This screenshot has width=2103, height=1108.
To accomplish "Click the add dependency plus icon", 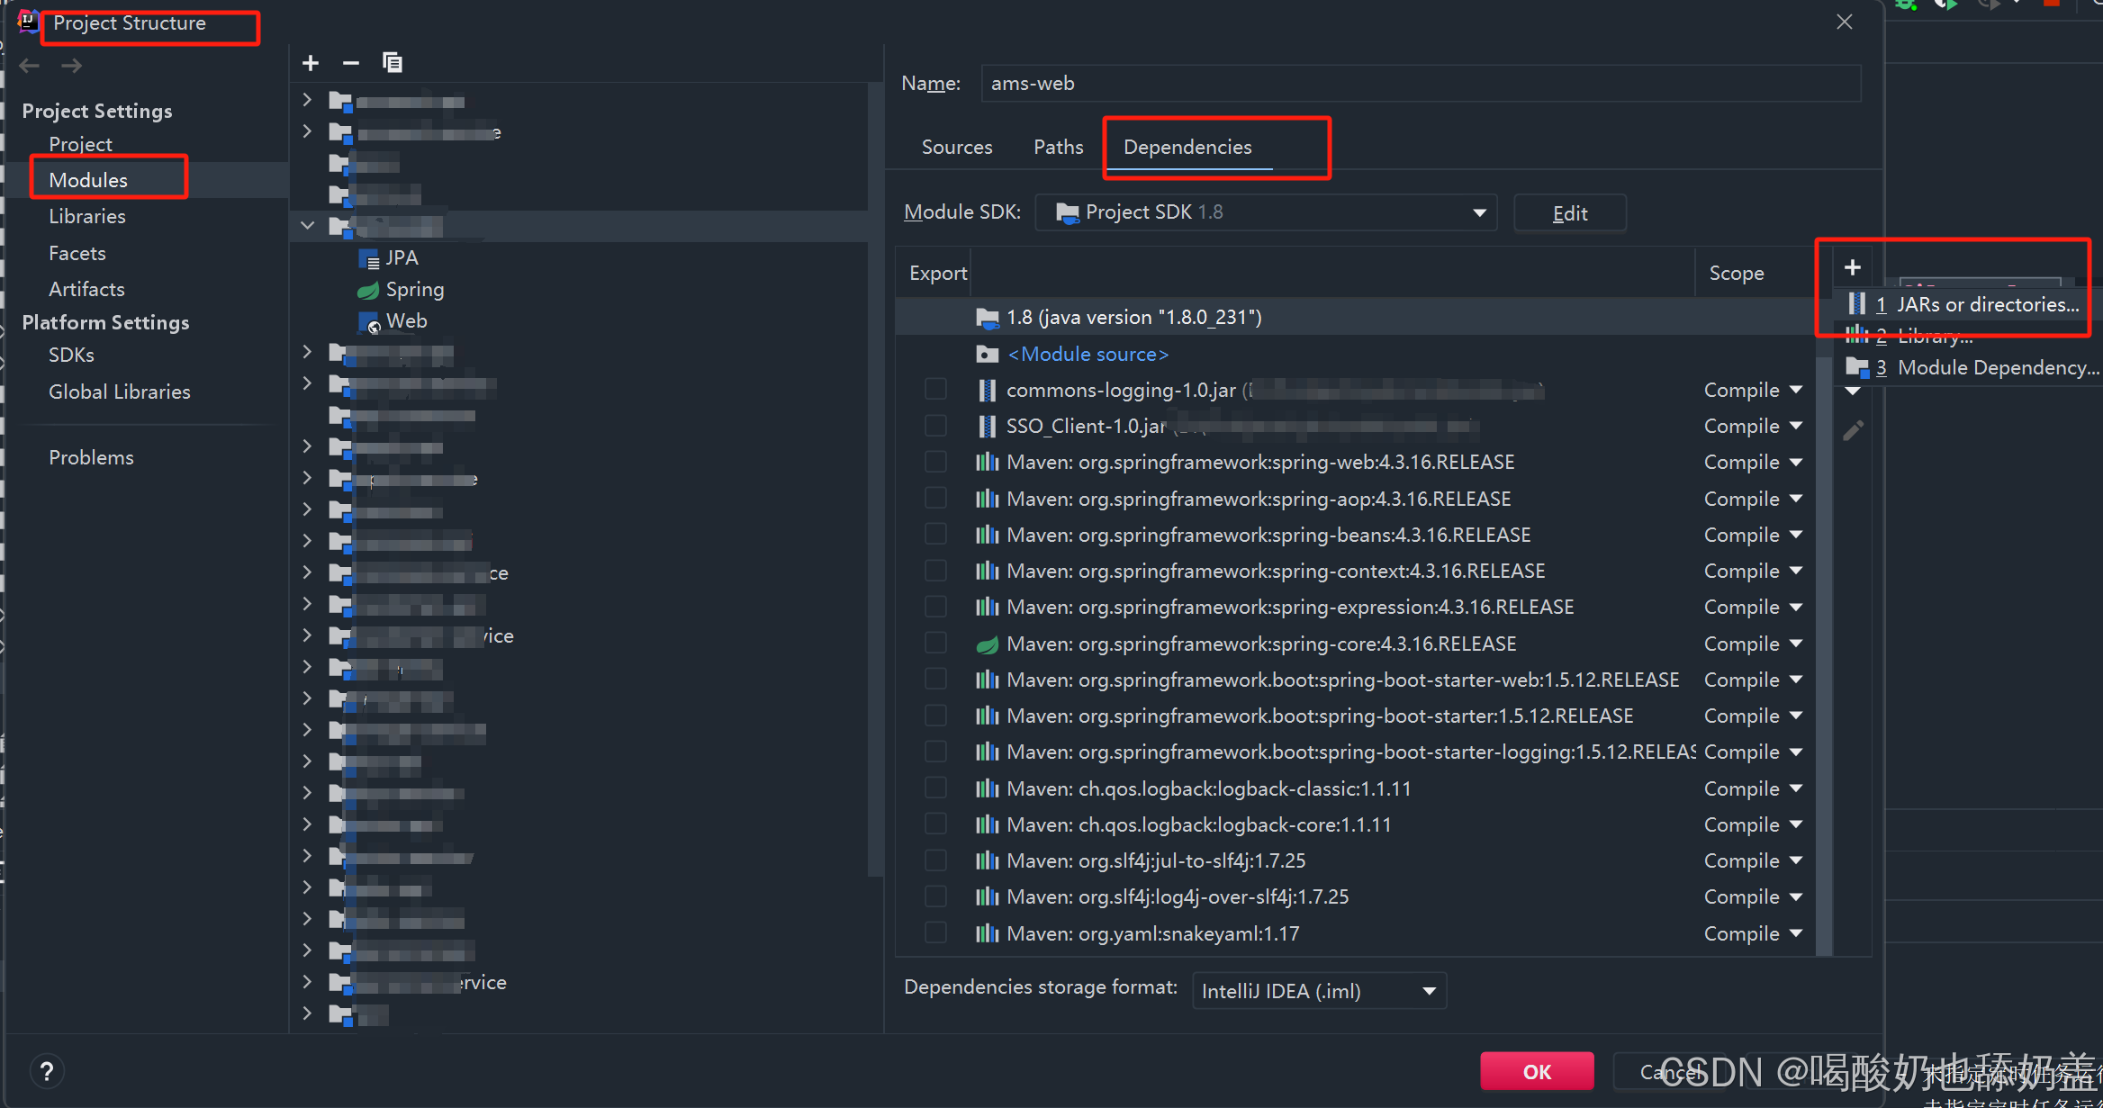I will coord(1852,267).
